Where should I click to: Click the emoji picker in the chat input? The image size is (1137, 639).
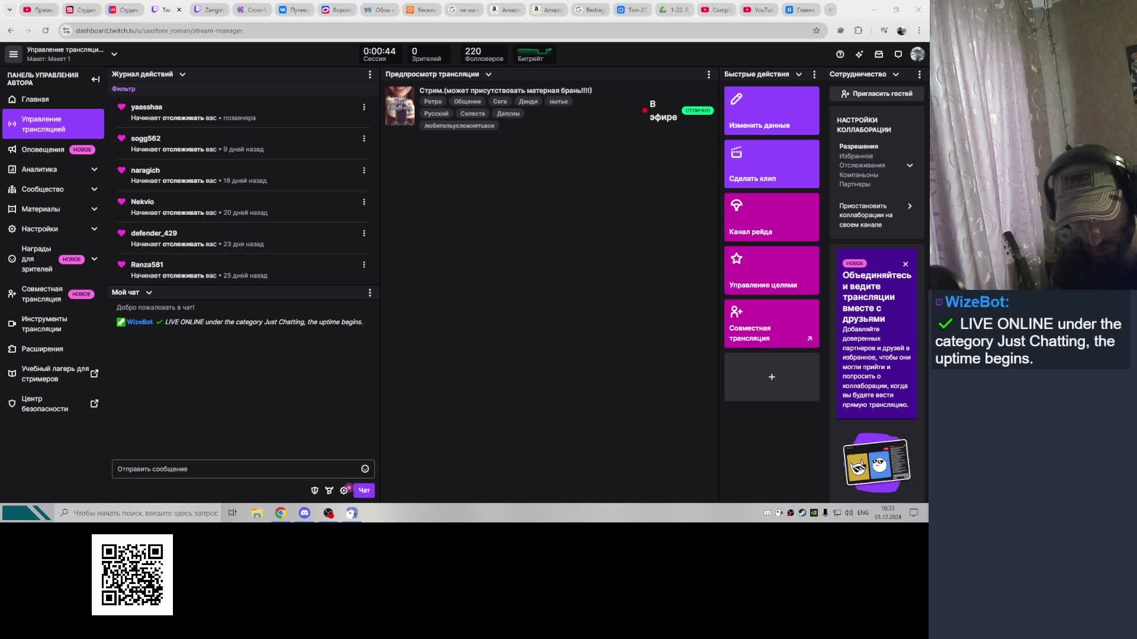[365, 469]
